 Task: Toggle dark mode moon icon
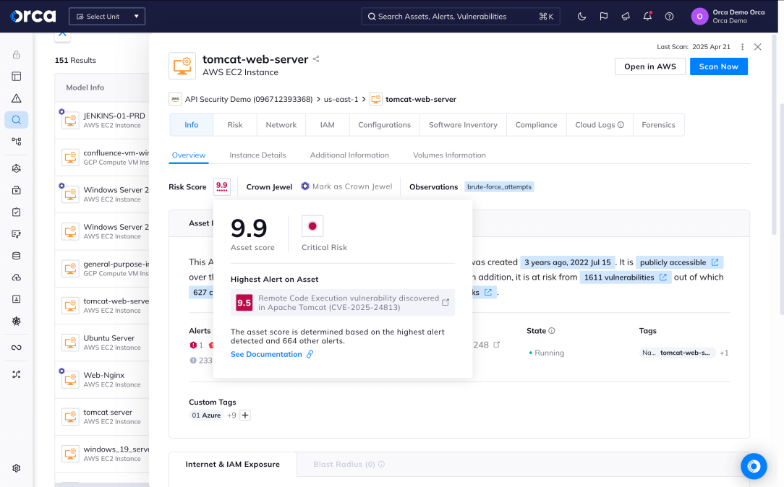coord(581,17)
